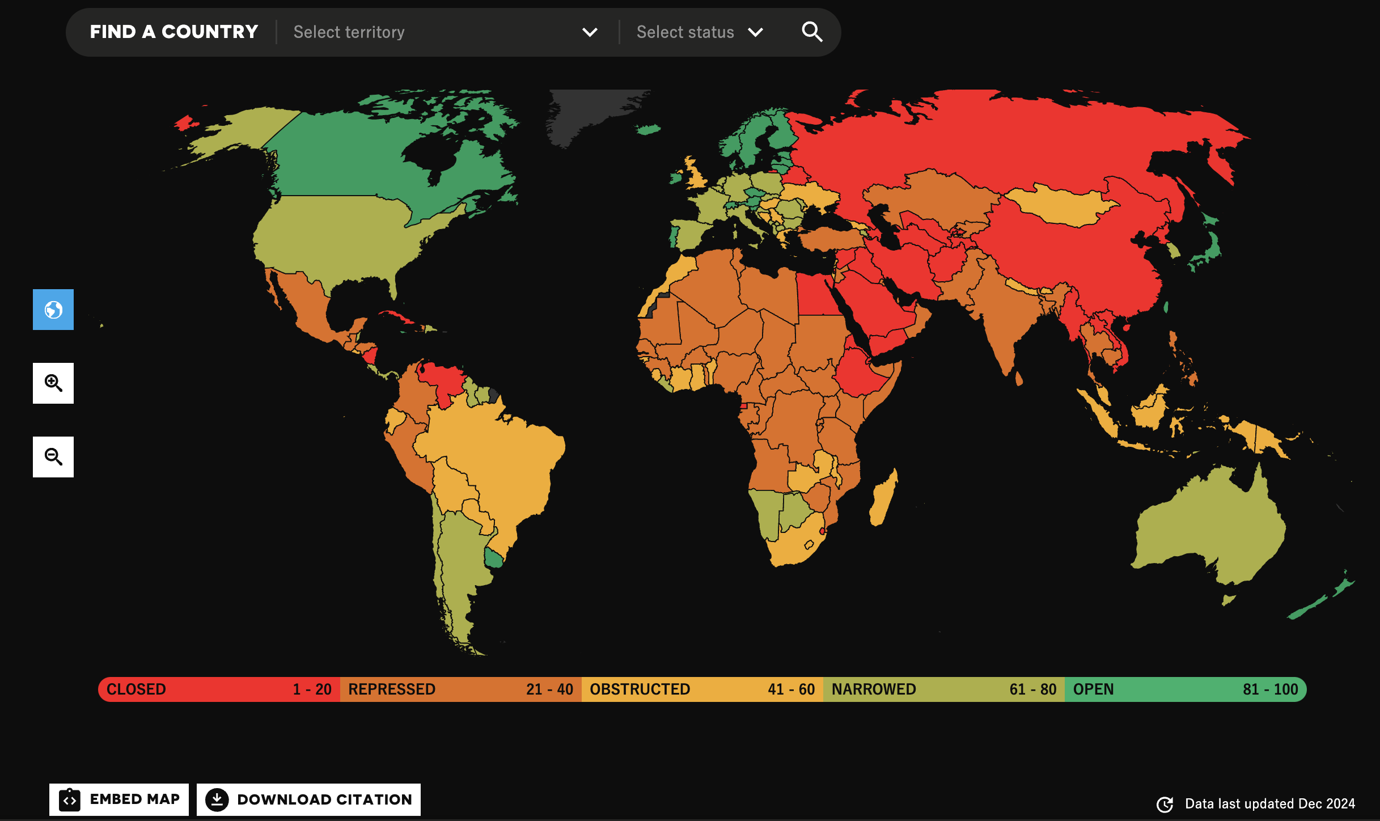The height and width of the screenshot is (821, 1380).
Task: Click the data refresh clock icon
Action: click(x=1165, y=804)
